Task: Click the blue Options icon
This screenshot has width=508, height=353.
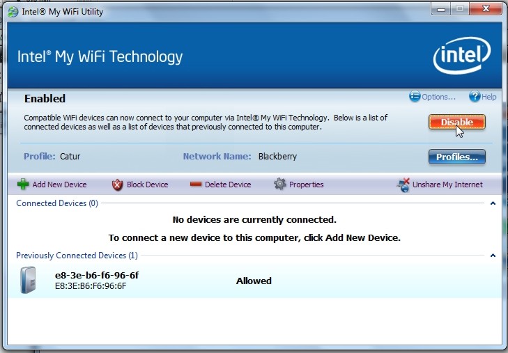Action: (415, 96)
